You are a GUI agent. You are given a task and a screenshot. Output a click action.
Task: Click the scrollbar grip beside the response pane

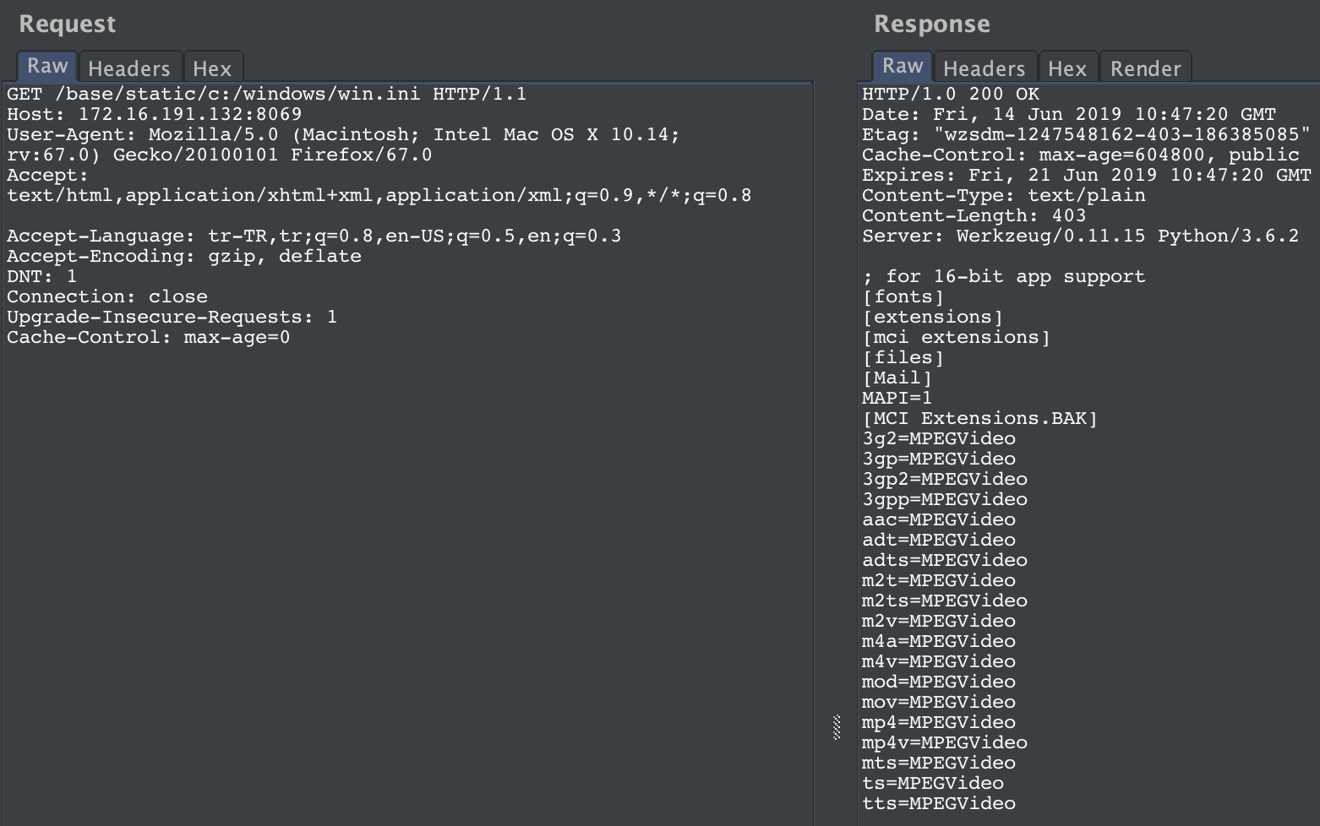(835, 725)
